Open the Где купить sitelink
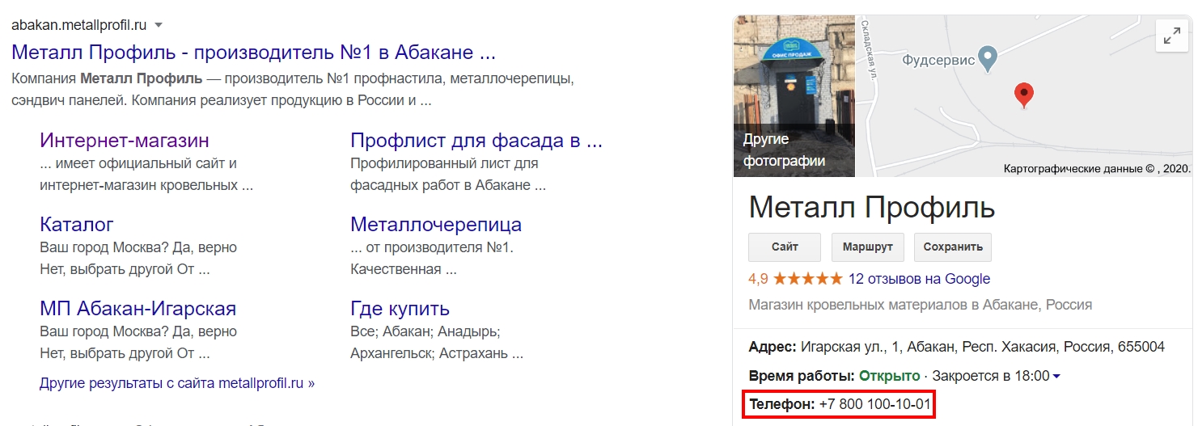1198x426 pixels. coord(400,309)
